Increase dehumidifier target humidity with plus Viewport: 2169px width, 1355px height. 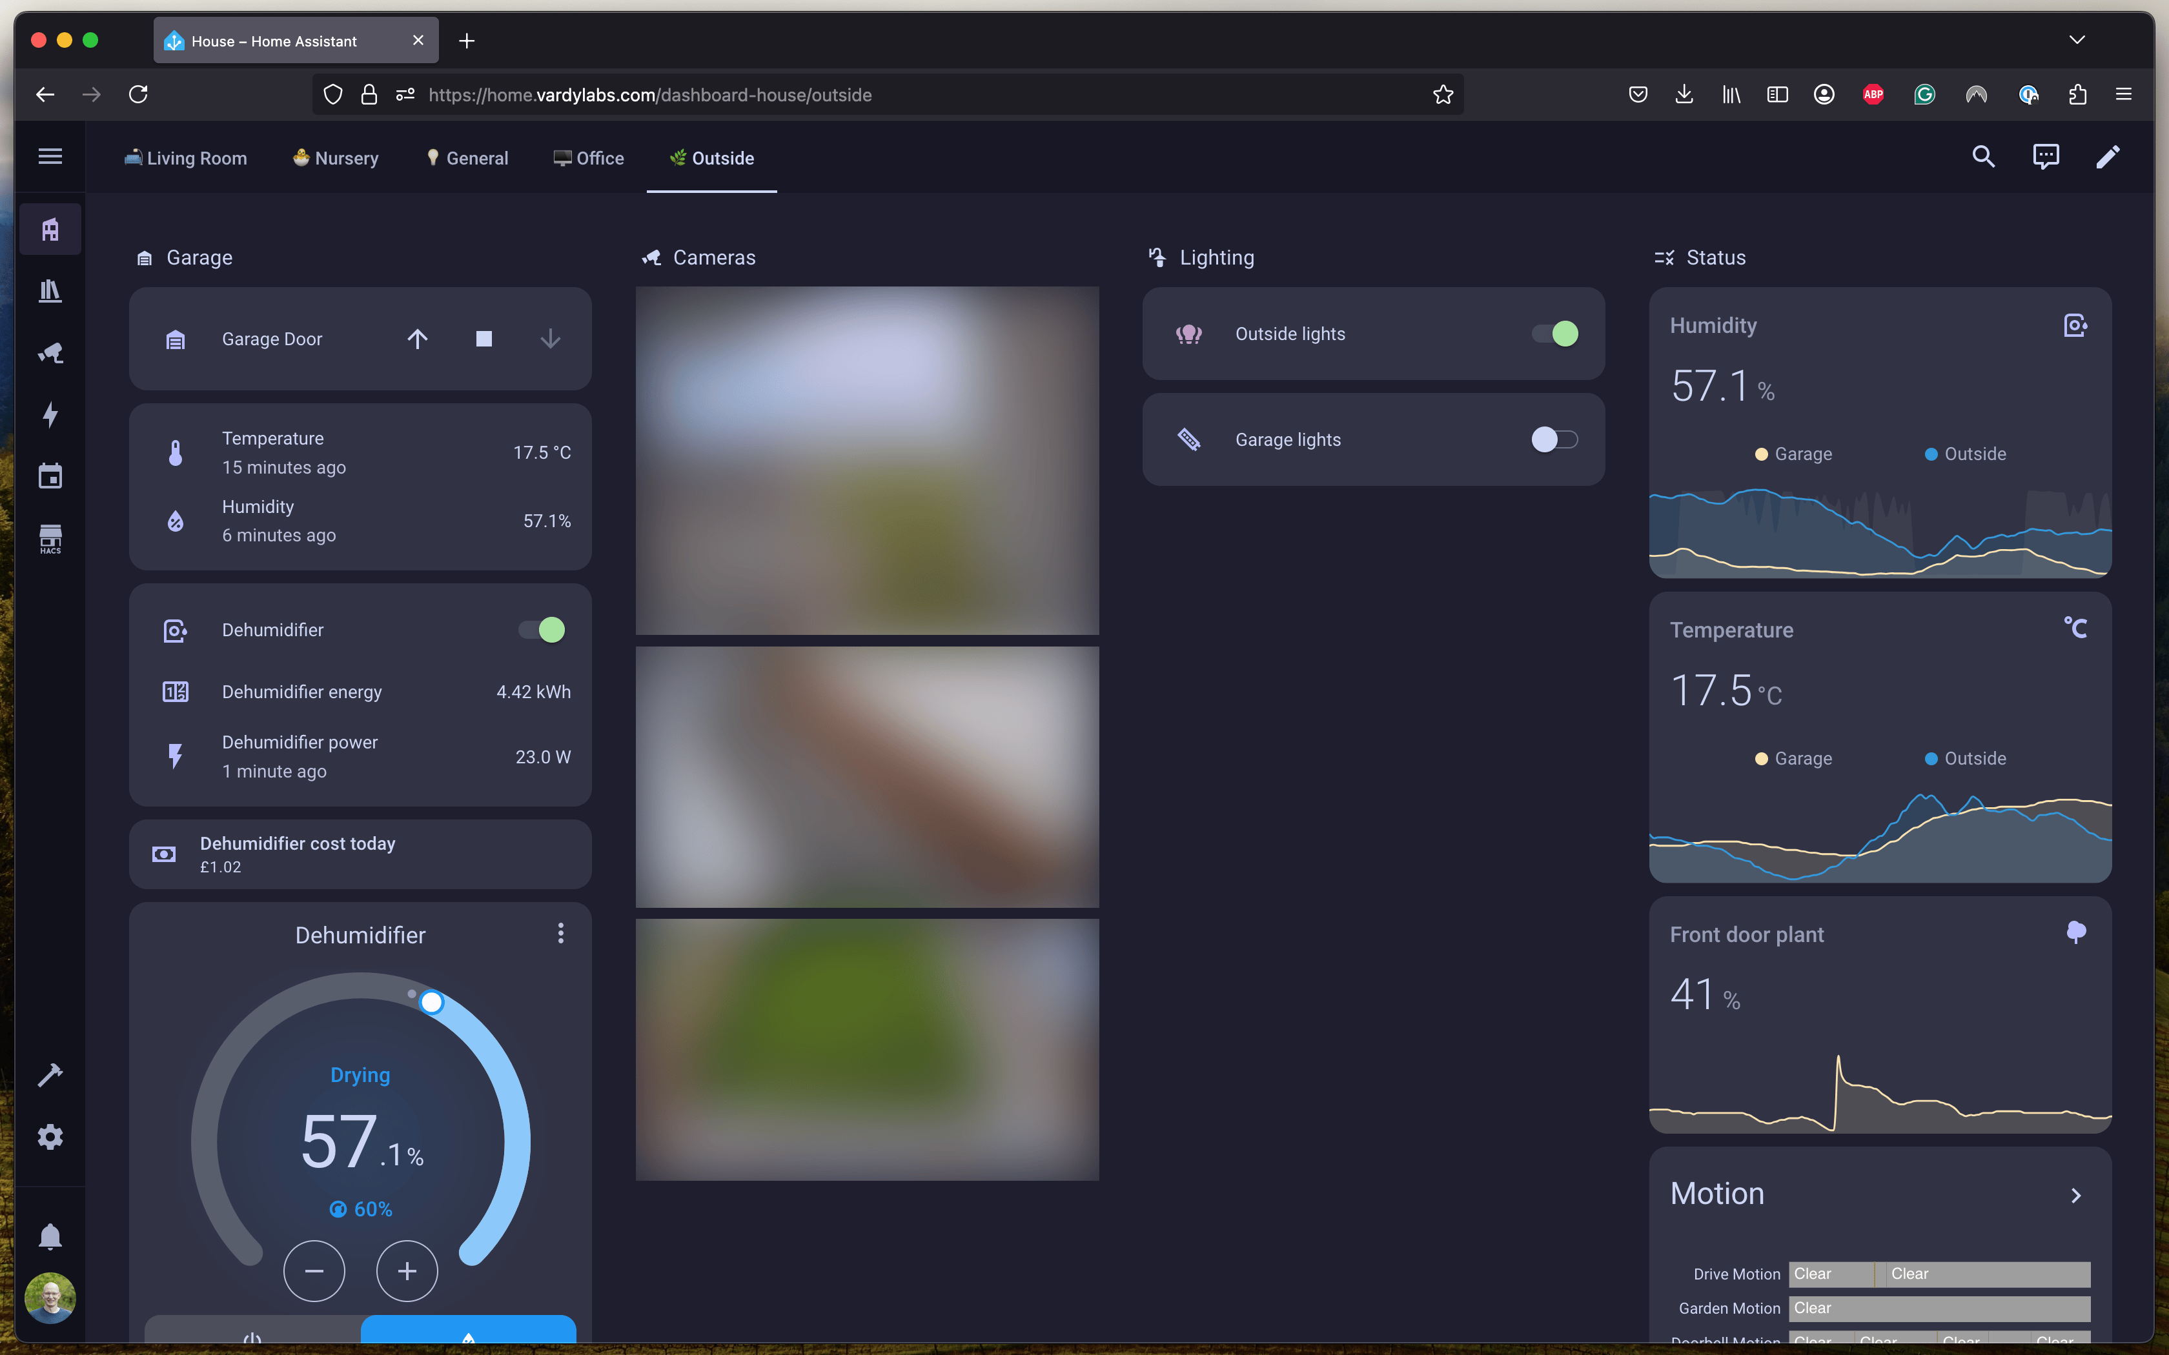407,1270
